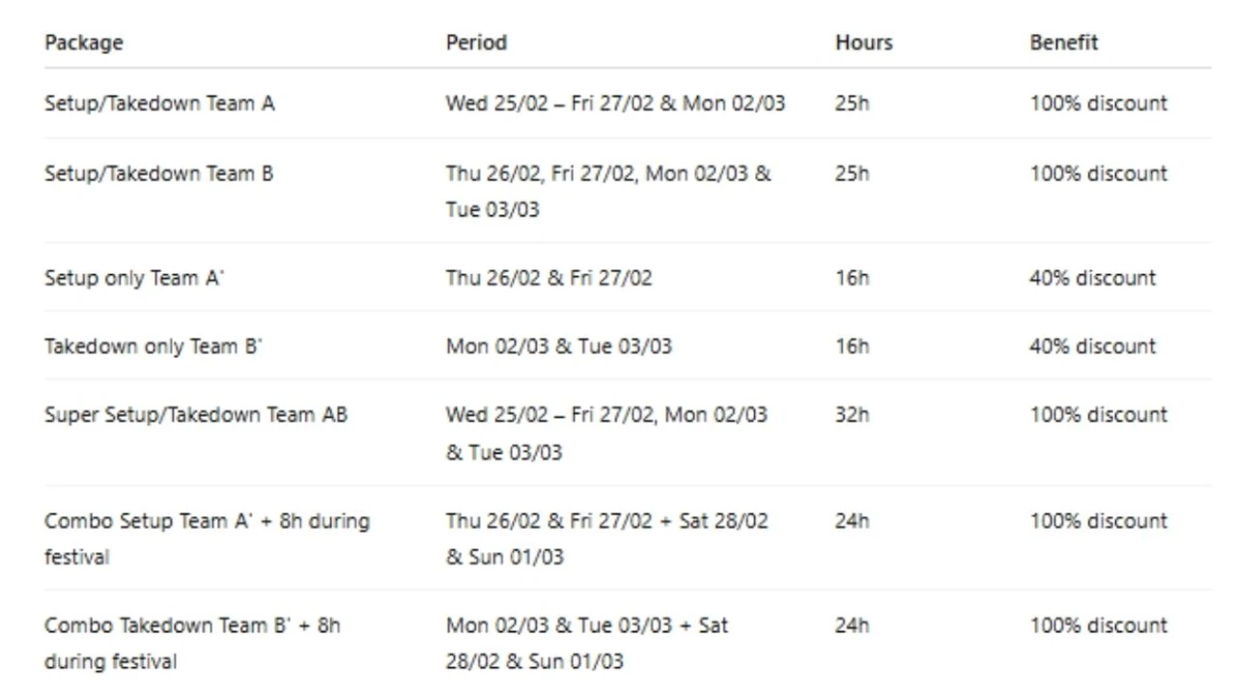The image size is (1236, 695).
Task: Click the Wed 25/02 – Fri 27/02 & Mon 02/03 period
Action: (616, 103)
